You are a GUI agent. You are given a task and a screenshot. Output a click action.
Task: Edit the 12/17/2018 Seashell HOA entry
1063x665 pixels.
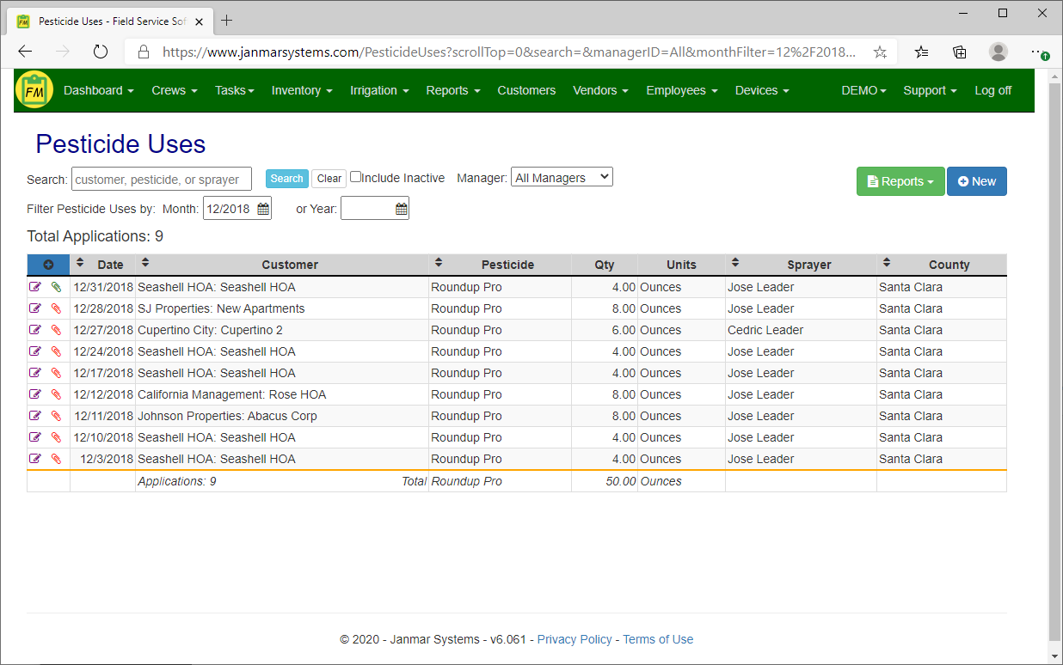pos(35,373)
